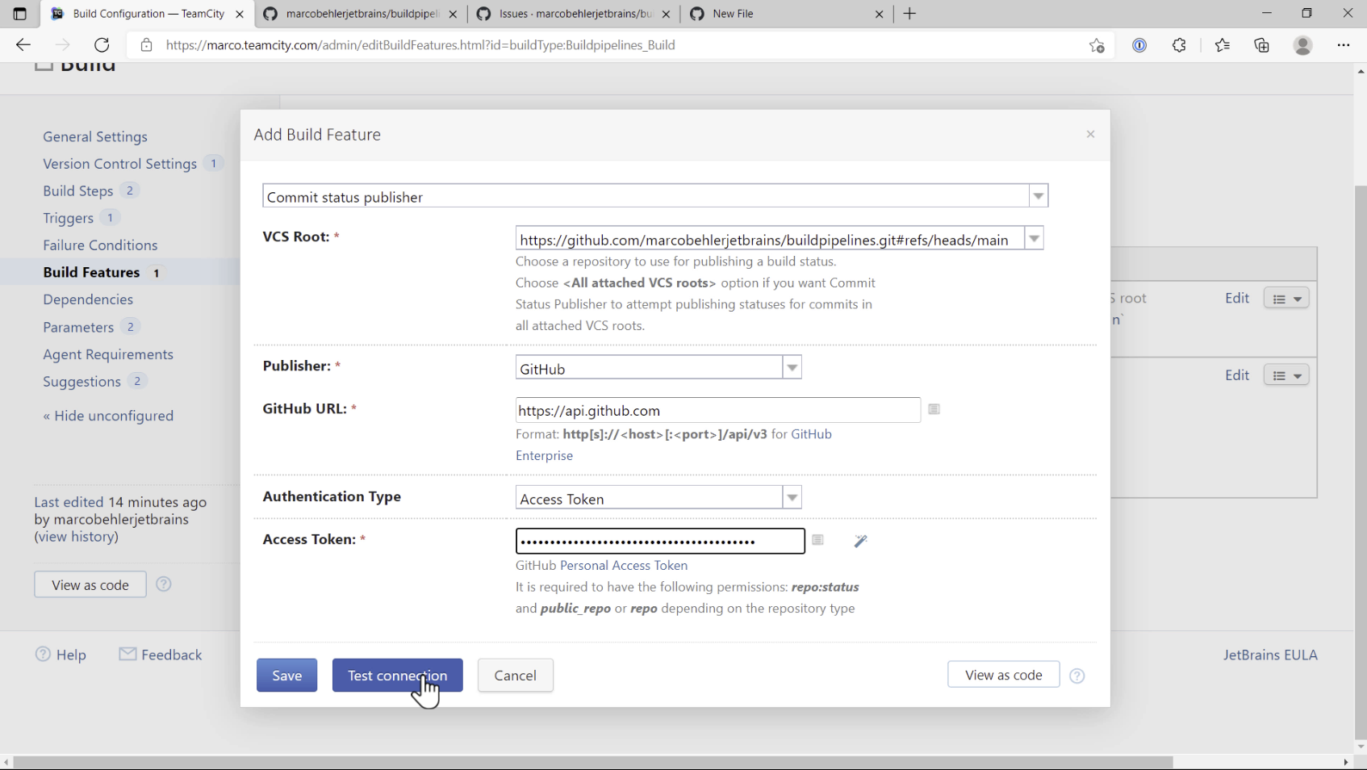The height and width of the screenshot is (770, 1367).
Task: Open the Publisher dropdown showing GitHub
Action: (x=792, y=367)
